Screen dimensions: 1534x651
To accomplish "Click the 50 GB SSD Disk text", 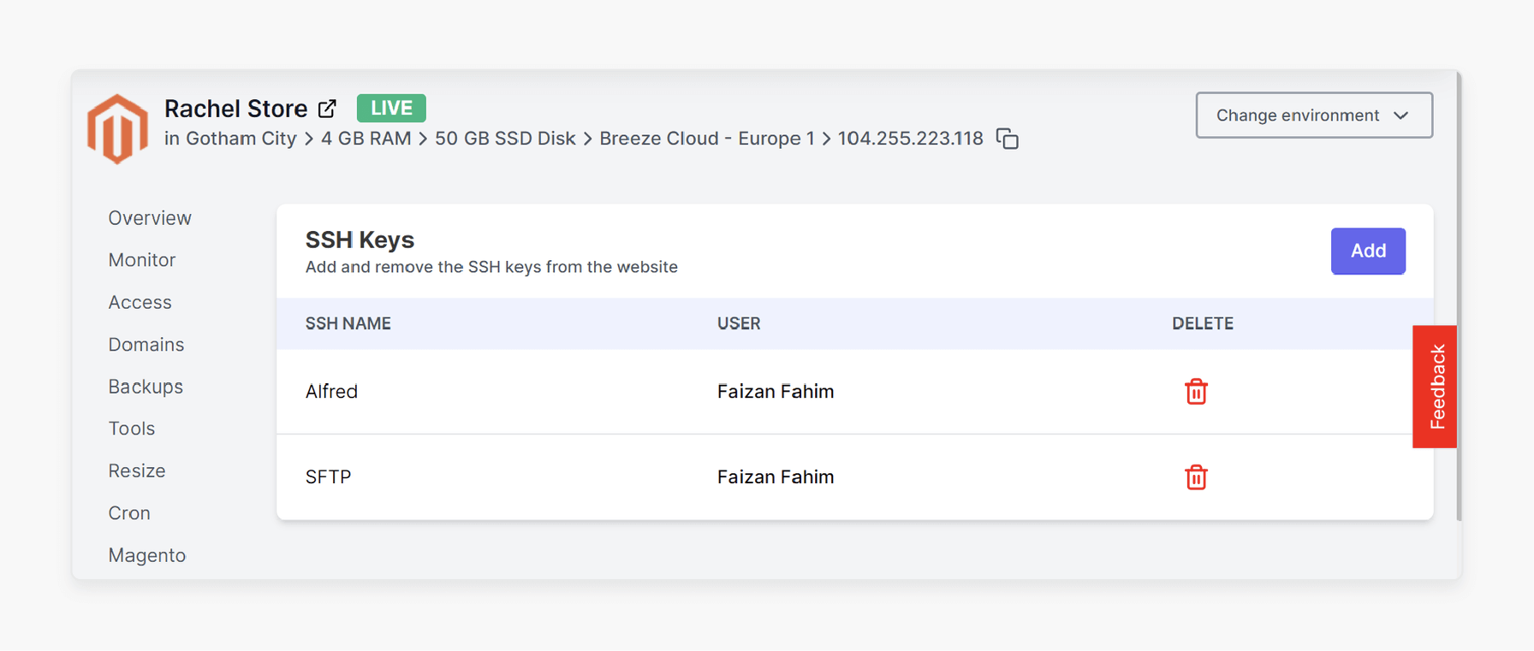I will coord(505,139).
